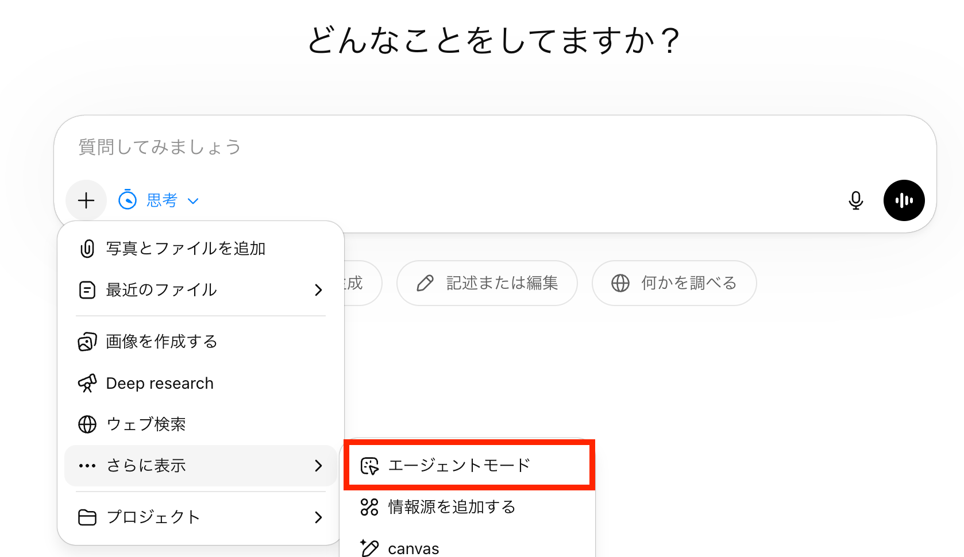Viewport: 964px width, 557px height.
Task: Select エージェントモード in the submenu
Action: coord(459,466)
